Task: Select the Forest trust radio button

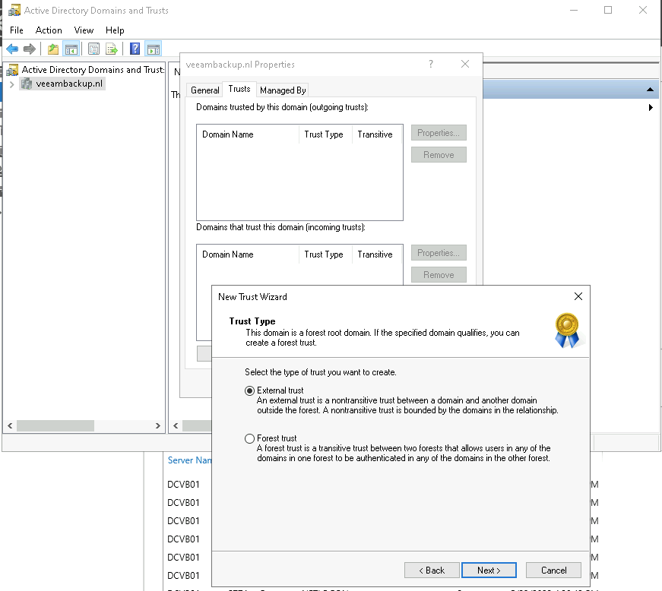Action: [249, 438]
